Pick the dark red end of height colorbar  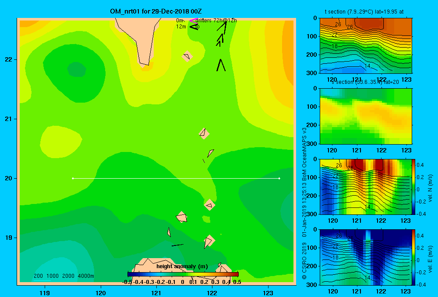(x=236, y=274)
